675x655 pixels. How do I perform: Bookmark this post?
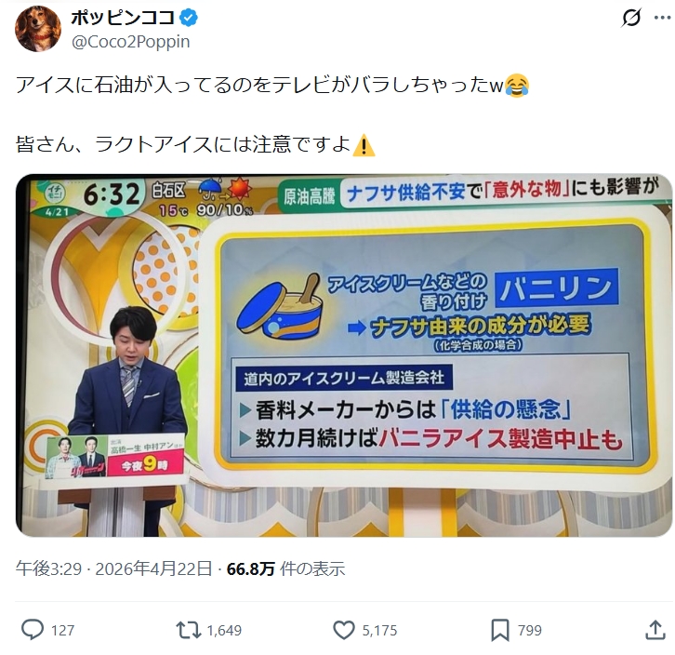[500, 630]
